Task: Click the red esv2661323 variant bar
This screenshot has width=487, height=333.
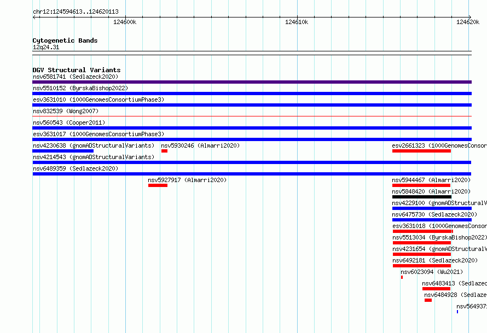Action: pos(421,151)
